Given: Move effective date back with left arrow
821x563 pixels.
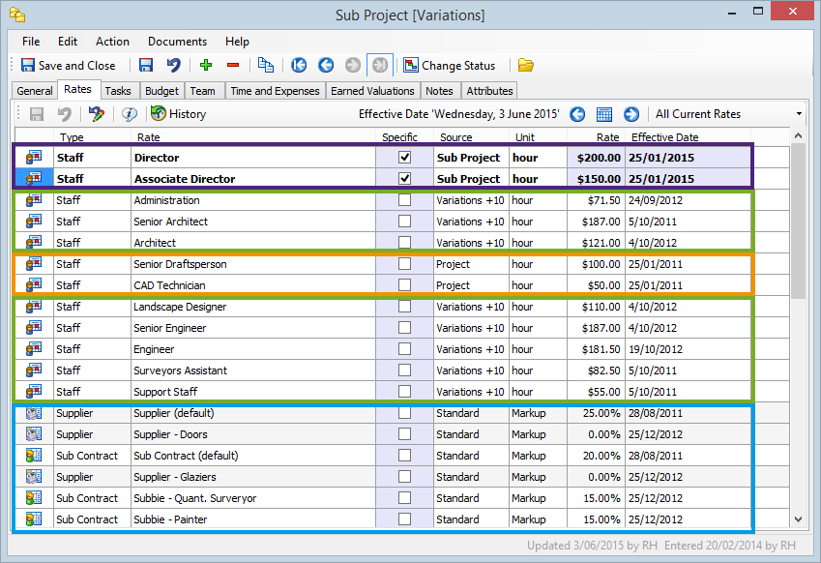Looking at the screenshot, I should click(x=577, y=113).
